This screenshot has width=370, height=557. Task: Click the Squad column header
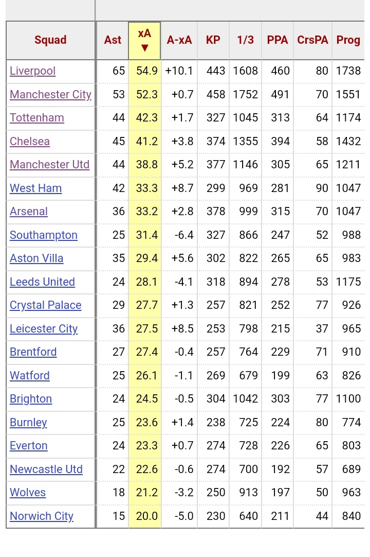click(50, 40)
